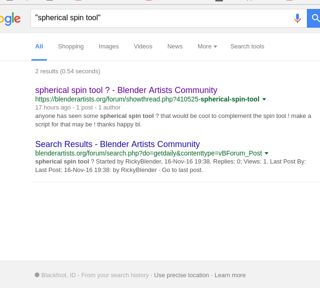Click the voice search microphone icon
This screenshot has height=288, width=320.
point(297,18)
